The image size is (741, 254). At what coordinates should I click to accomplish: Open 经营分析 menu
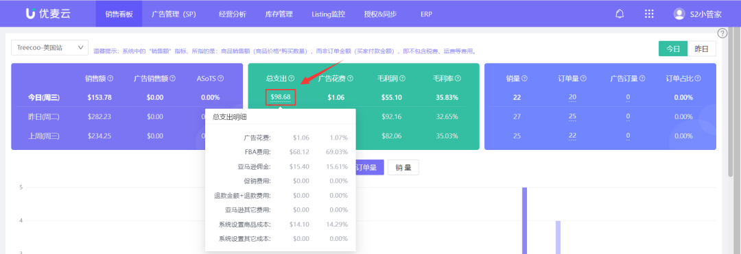[x=233, y=14]
